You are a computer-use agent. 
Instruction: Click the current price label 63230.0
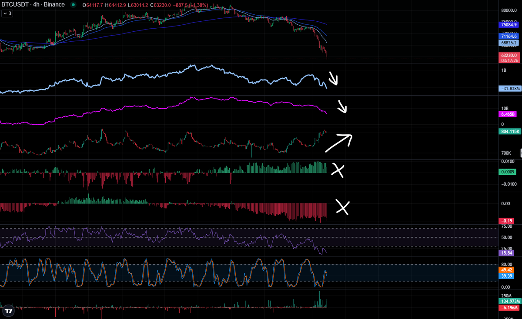(x=509, y=55)
